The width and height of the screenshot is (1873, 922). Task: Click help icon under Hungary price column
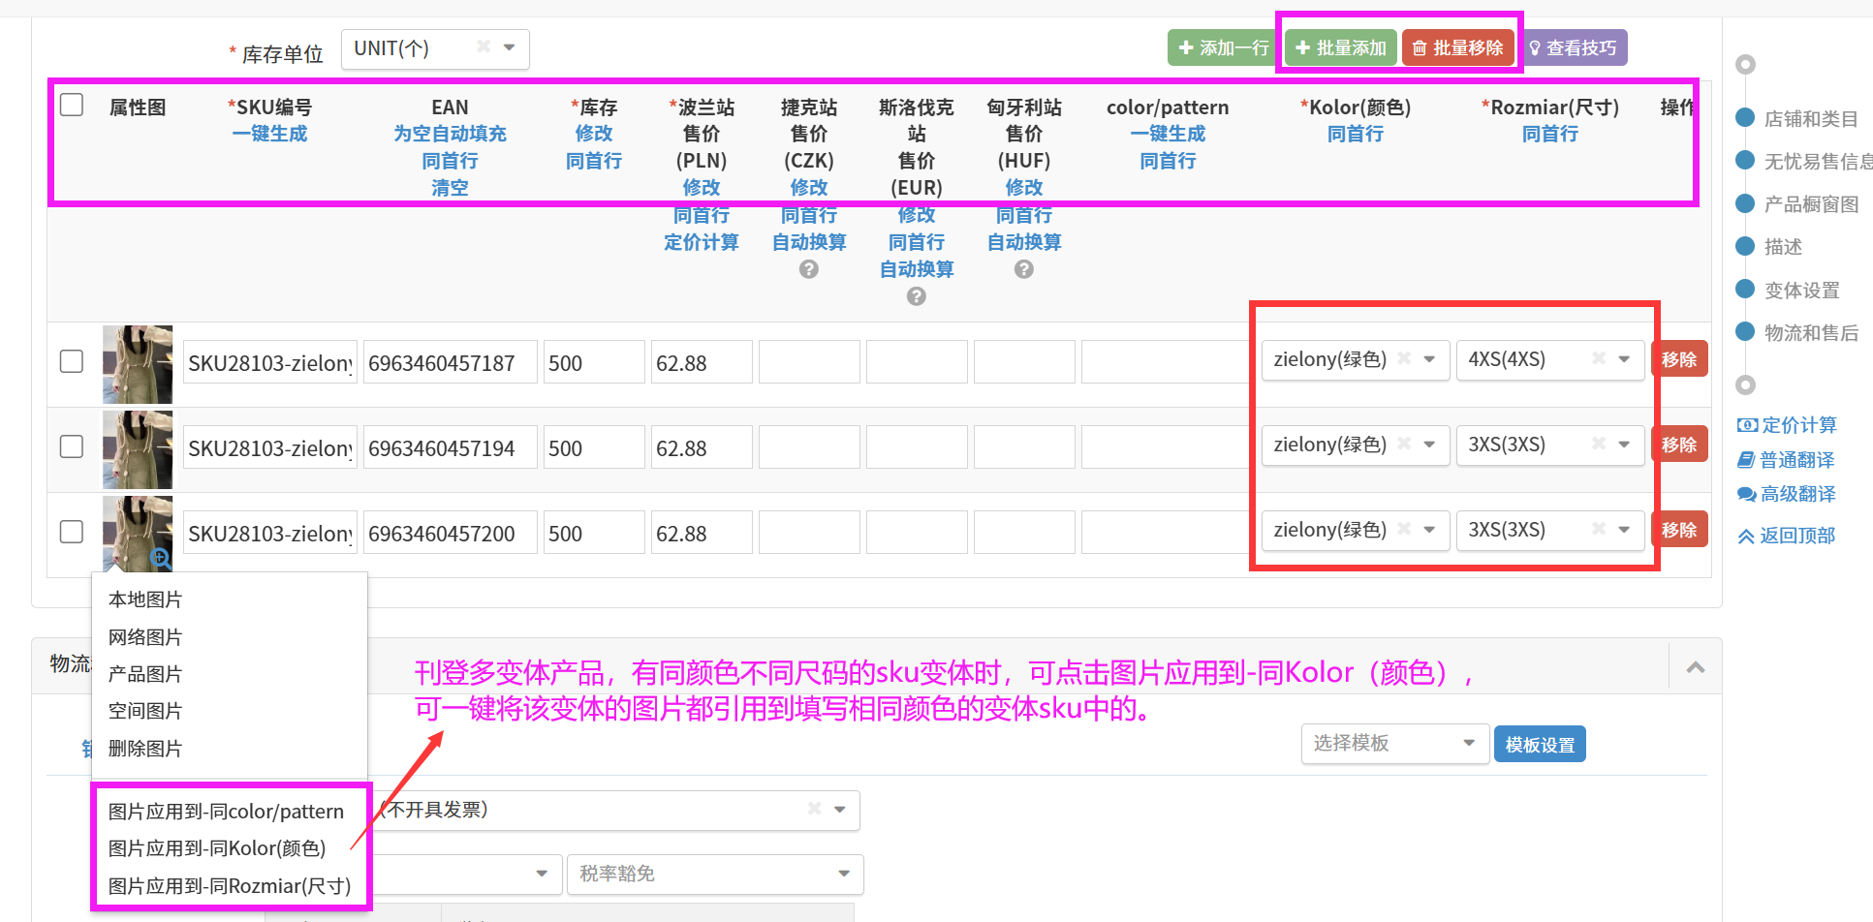[1024, 269]
